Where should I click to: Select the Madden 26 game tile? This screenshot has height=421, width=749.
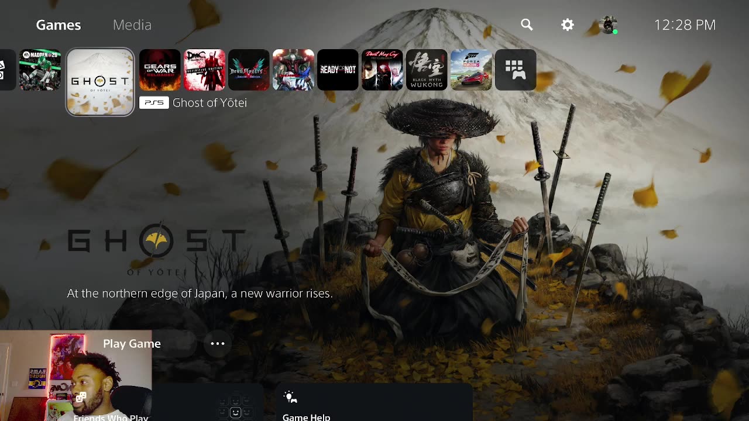point(40,70)
